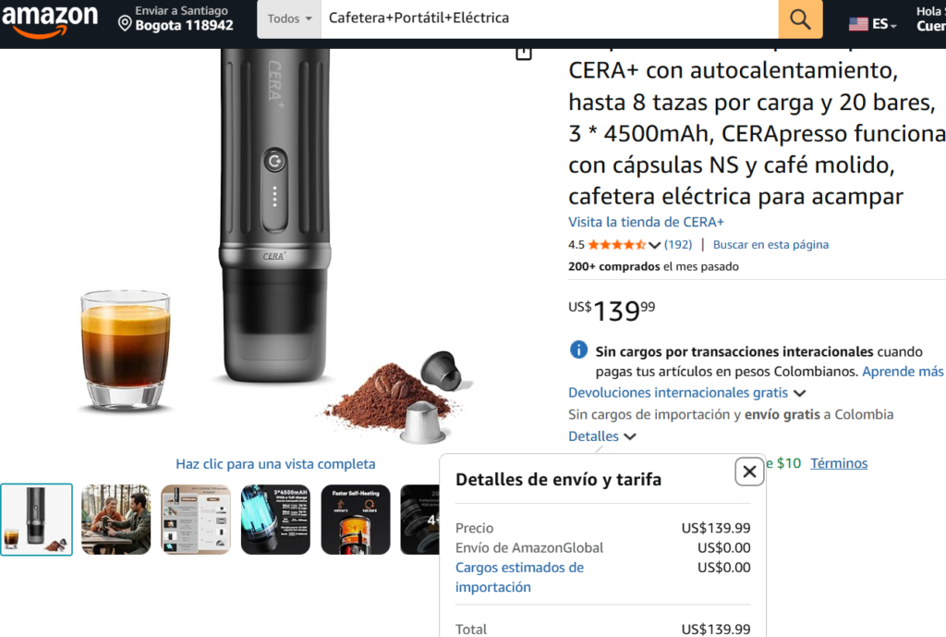Click the search input field

point(549,18)
